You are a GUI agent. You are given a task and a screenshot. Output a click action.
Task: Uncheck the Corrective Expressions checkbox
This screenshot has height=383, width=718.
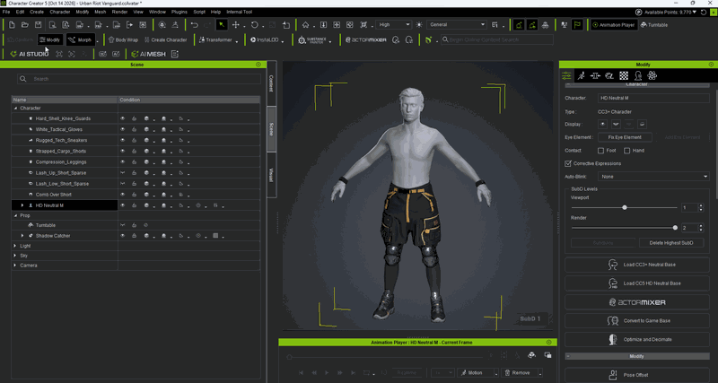click(x=568, y=163)
